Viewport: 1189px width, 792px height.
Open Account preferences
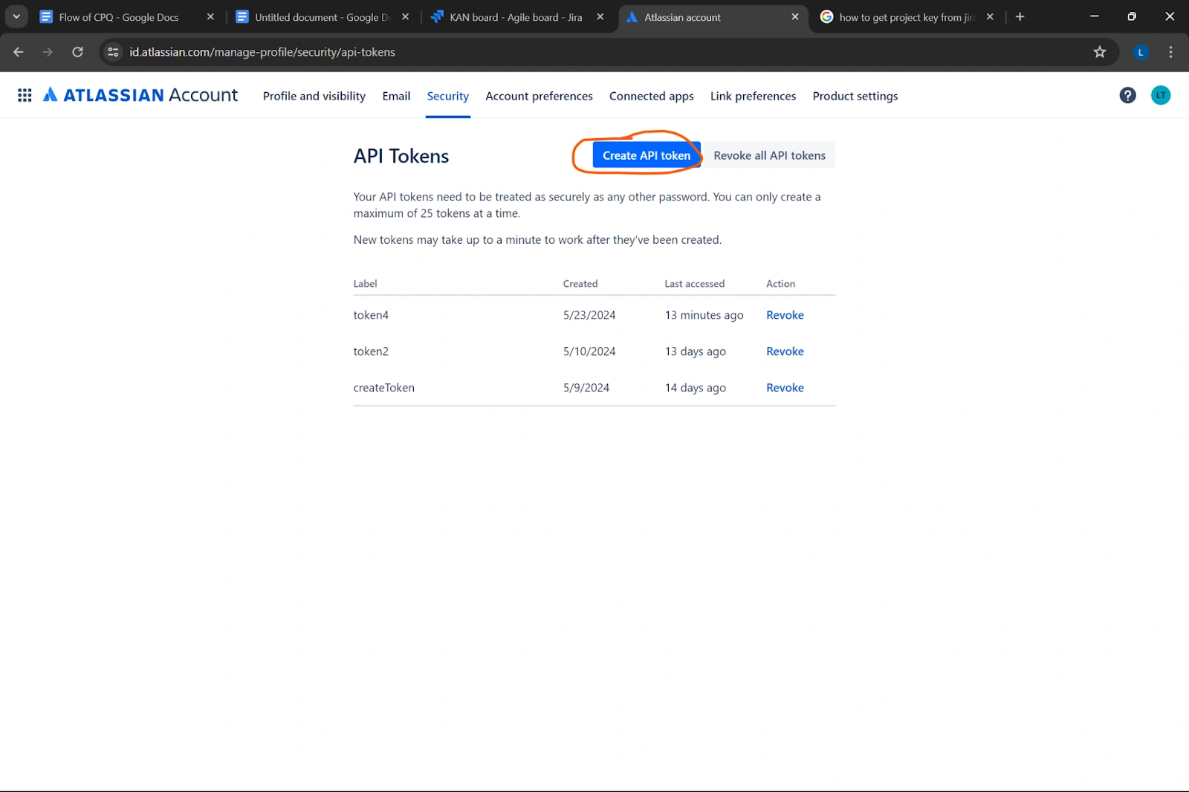[x=538, y=96]
